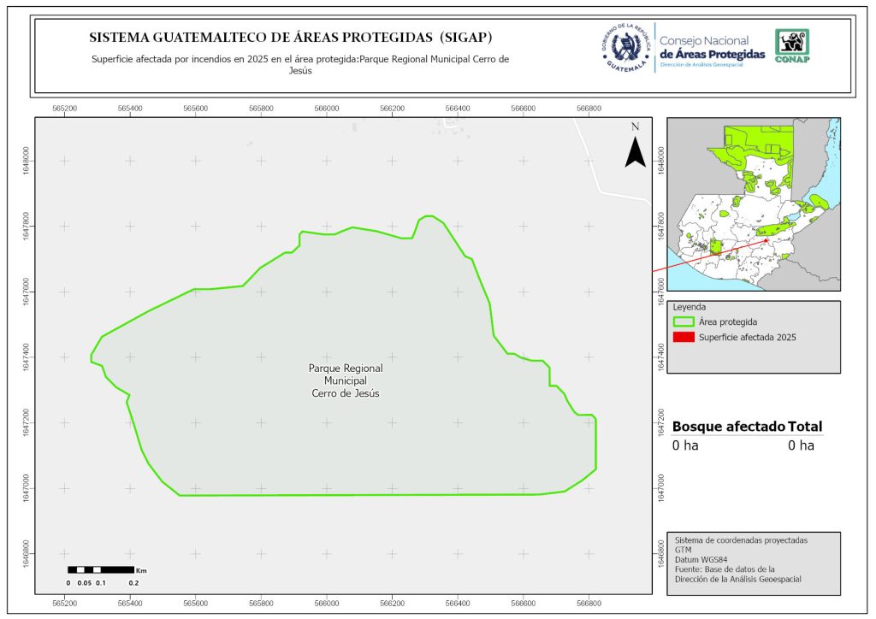This screenshot has width=876, height=619.
Task: Click the SISTEMA GUATEMALTECO DE ÁREAS PROTEGIDAS title
Action: click(291, 38)
